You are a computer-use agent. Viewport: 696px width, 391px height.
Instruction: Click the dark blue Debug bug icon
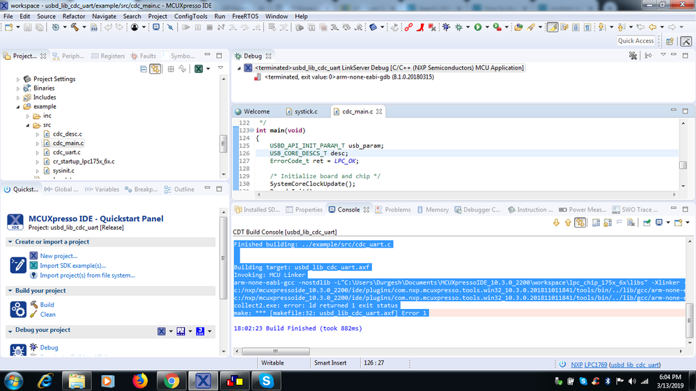446,28
